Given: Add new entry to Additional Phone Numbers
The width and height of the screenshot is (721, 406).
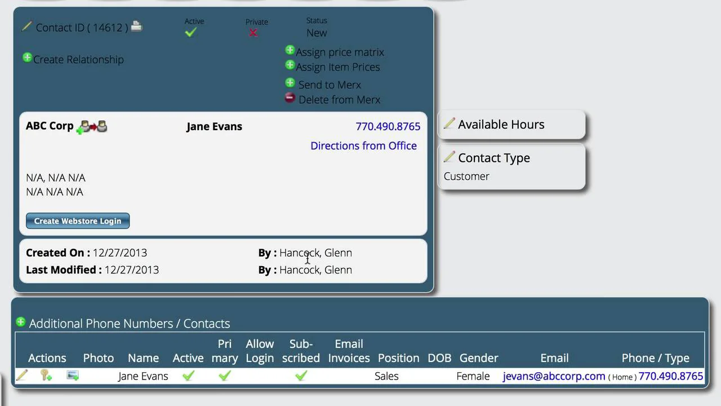Looking at the screenshot, I should click(21, 322).
